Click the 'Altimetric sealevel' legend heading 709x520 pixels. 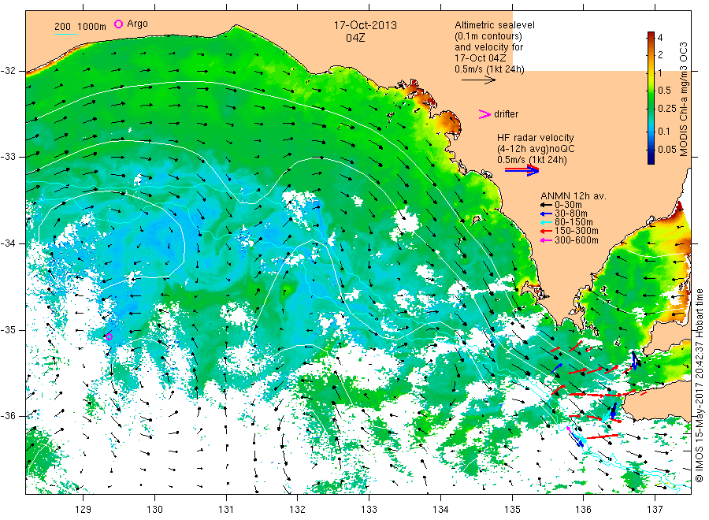495,25
